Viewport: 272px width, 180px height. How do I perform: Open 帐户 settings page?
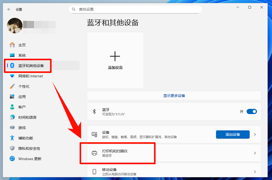coord(43,107)
